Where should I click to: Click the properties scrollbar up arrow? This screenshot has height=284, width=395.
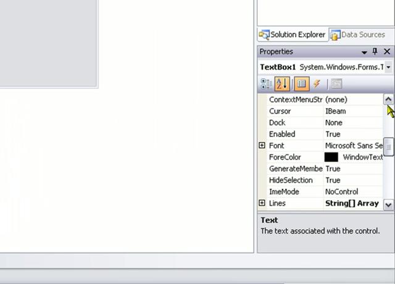click(x=388, y=99)
